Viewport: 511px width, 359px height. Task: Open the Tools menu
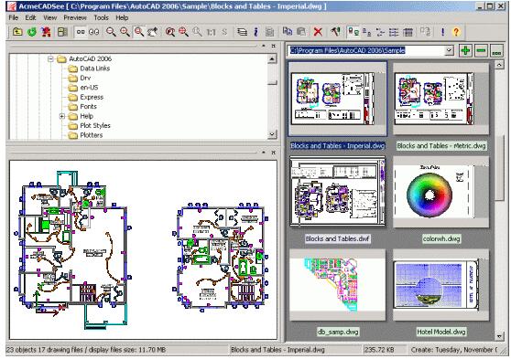pos(101,17)
